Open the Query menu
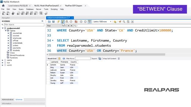The height and width of the screenshot is (107, 191). (21, 9)
